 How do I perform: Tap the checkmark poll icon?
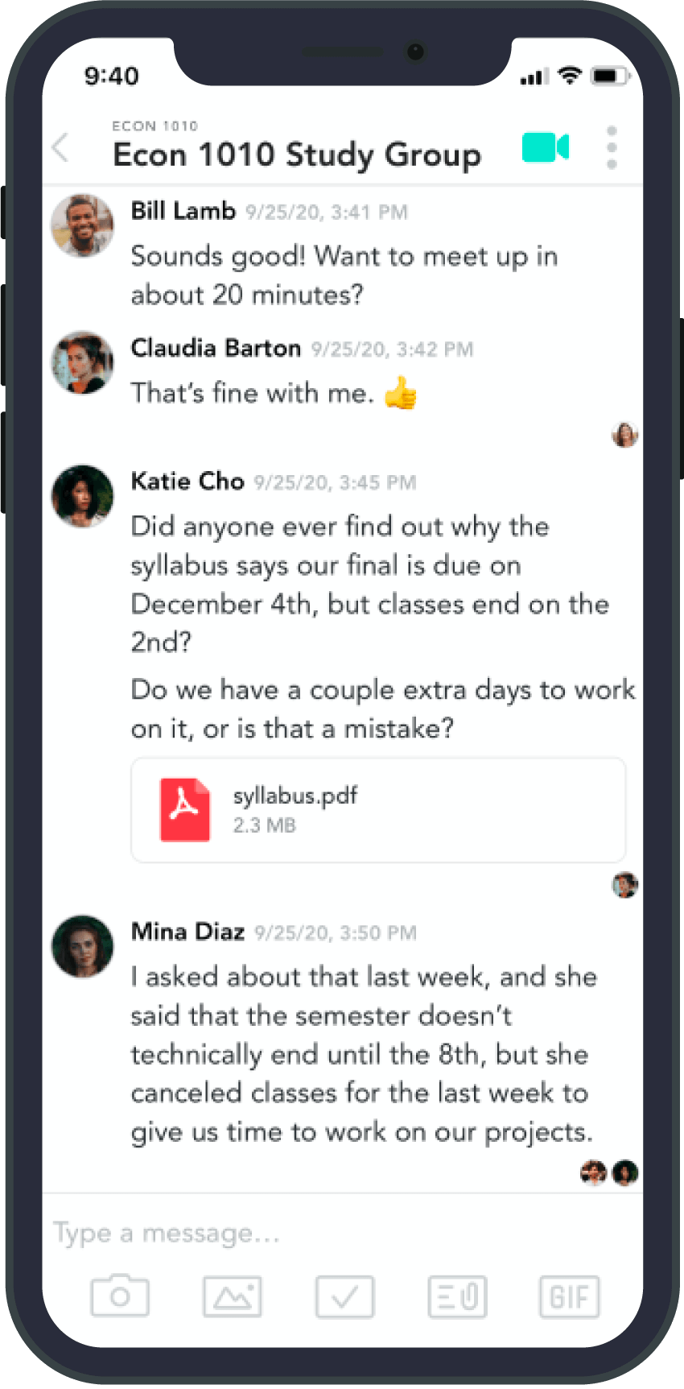pos(344,1296)
